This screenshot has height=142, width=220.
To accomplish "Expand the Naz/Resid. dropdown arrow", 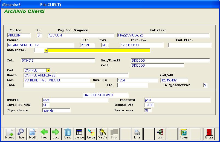I will [x=46, y=50].
